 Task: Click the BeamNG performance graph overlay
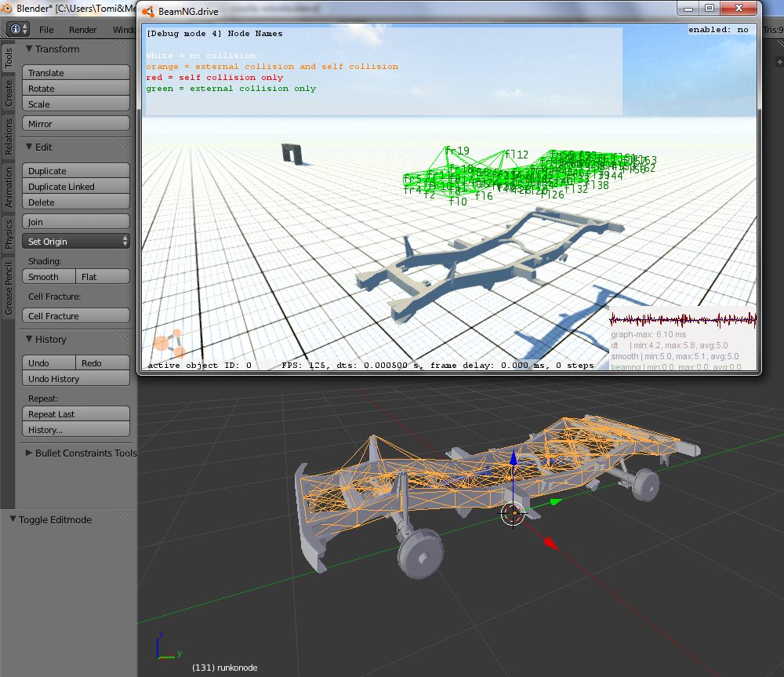683,339
